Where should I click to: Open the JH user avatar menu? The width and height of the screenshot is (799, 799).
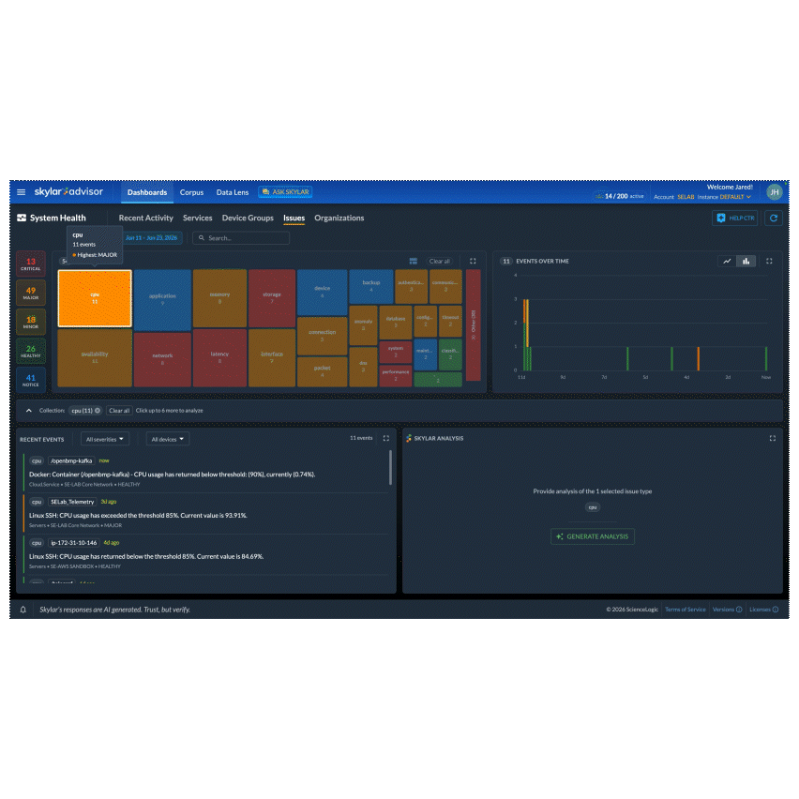click(775, 192)
